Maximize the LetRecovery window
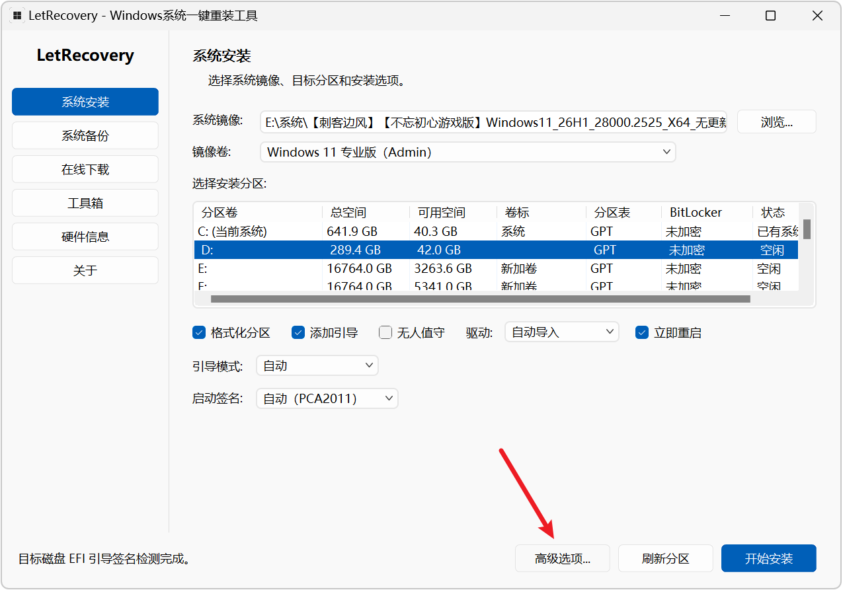 coord(770,16)
